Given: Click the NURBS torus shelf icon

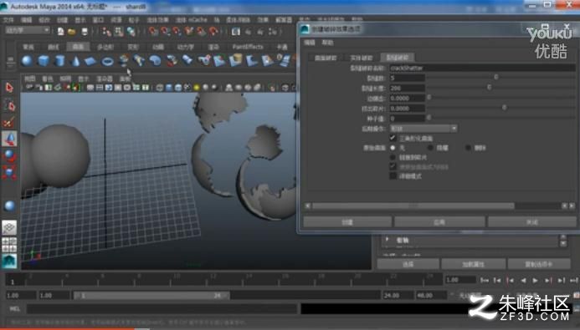Looking at the screenshot, I should point(107,61).
